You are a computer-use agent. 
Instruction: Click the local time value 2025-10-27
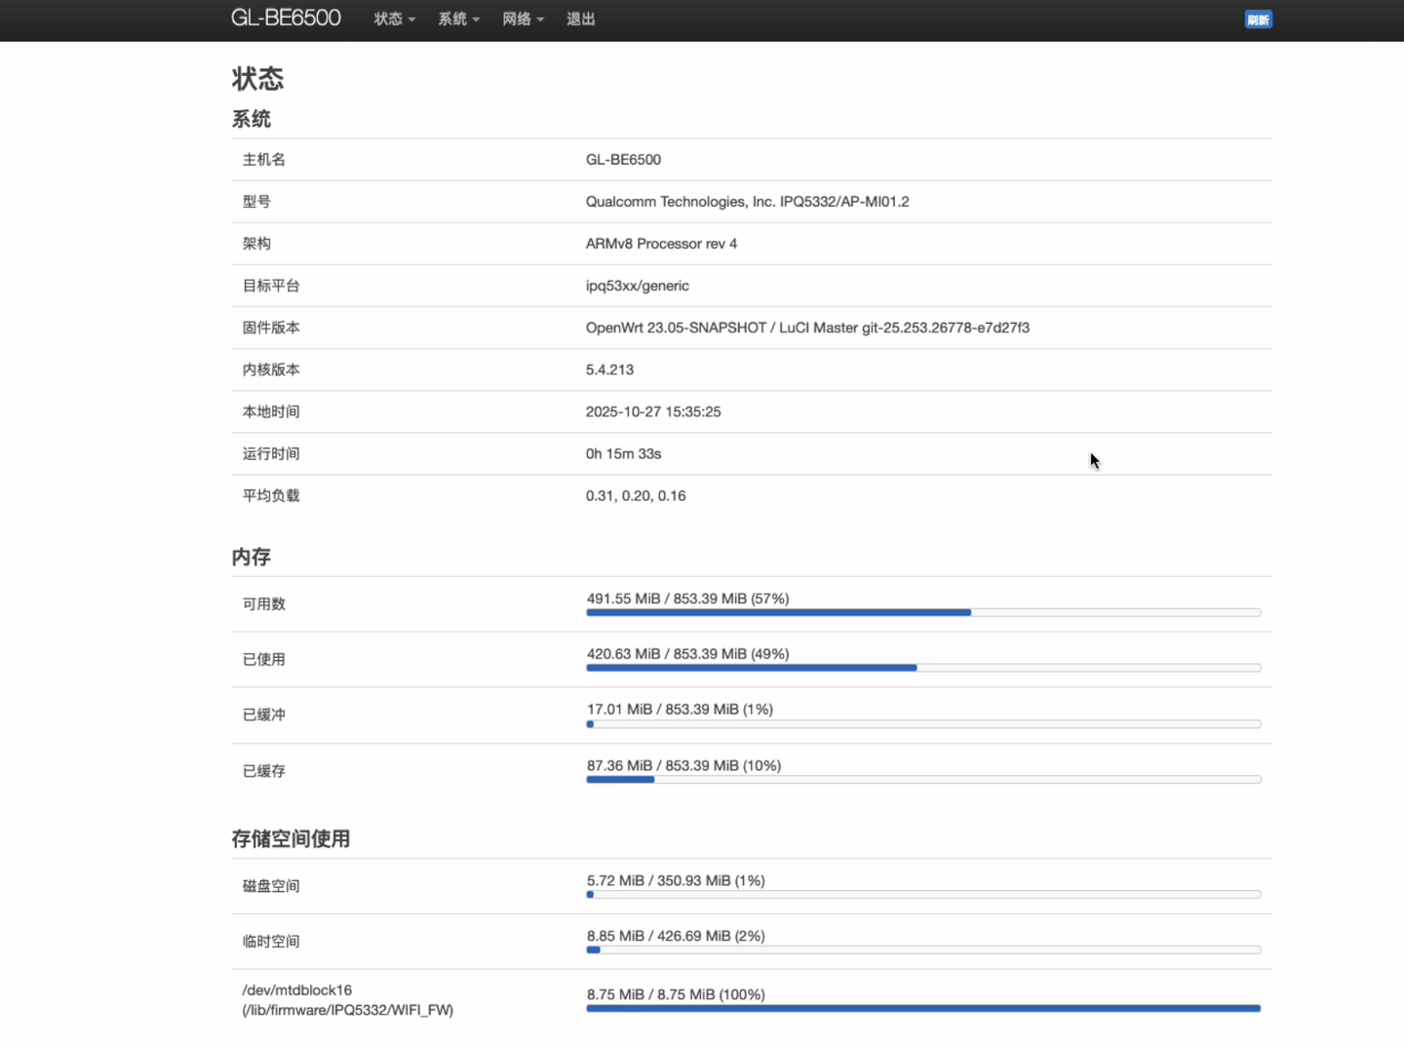coord(652,411)
